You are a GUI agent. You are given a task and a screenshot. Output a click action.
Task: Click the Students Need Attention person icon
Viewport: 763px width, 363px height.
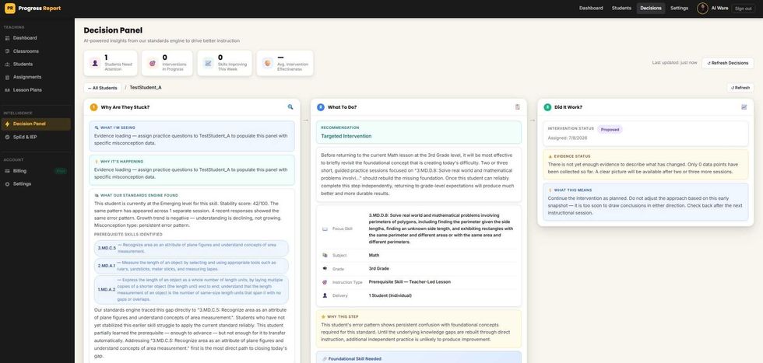[x=95, y=63]
